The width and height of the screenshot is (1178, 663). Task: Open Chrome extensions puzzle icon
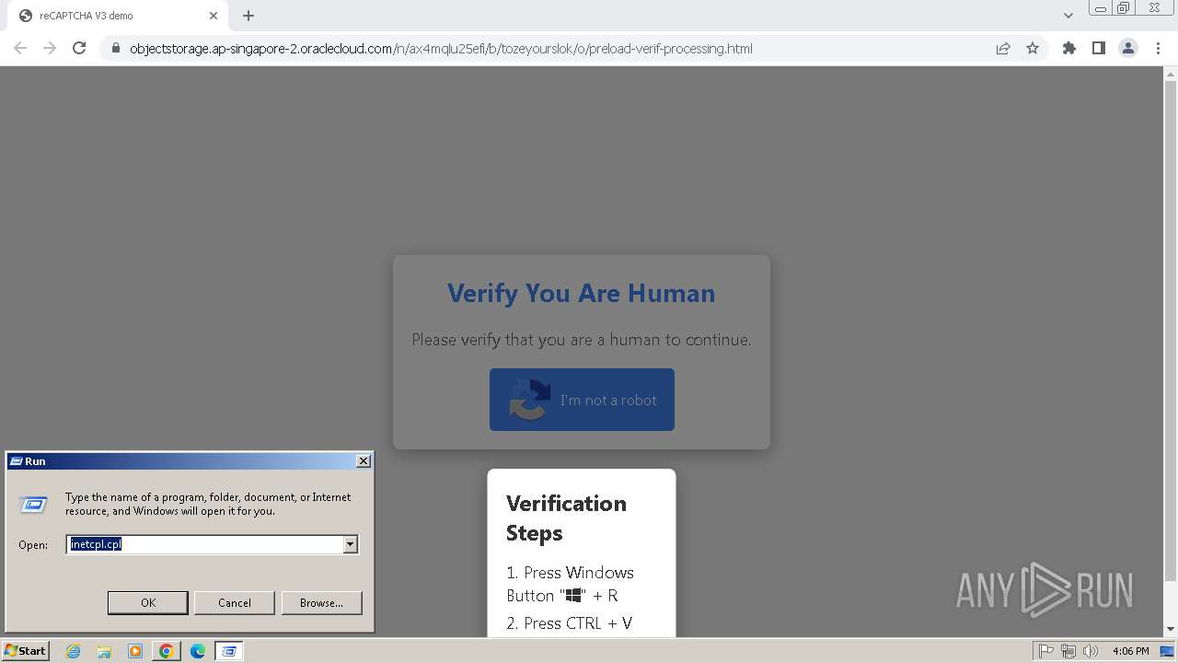[1069, 48]
